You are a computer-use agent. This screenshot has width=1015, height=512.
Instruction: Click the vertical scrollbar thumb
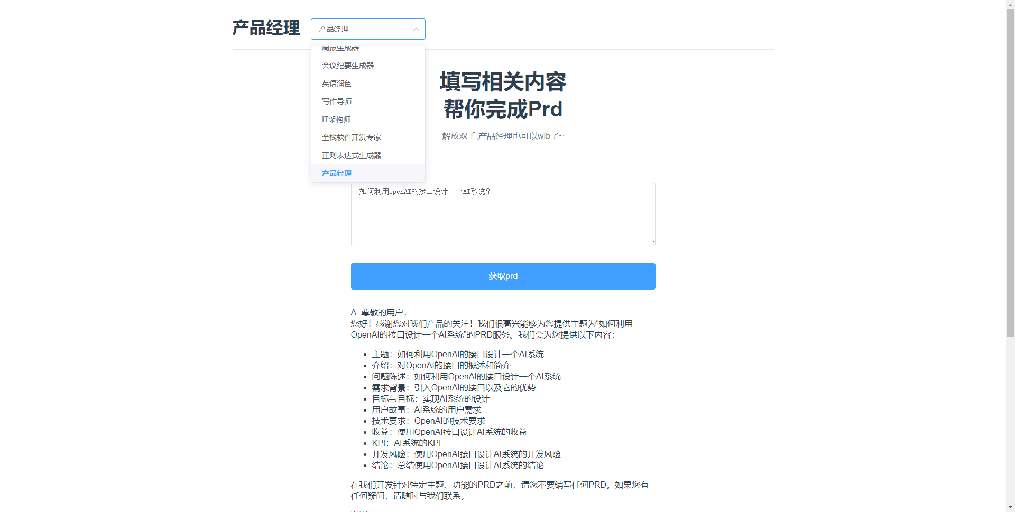point(1010,169)
